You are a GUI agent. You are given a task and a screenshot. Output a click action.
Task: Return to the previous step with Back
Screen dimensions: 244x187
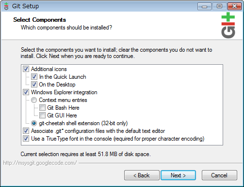click(x=142, y=175)
